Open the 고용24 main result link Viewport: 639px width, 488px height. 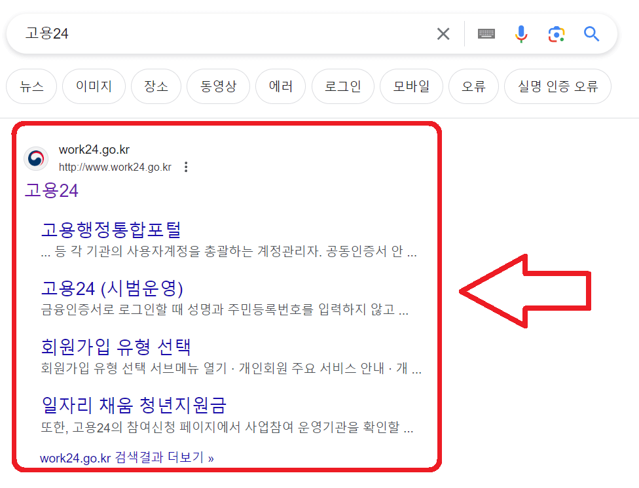[x=43, y=190]
